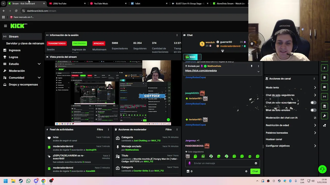This screenshot has width=330, height=185.
Task: Open pinned message three-dot menu
Action: 258,66
